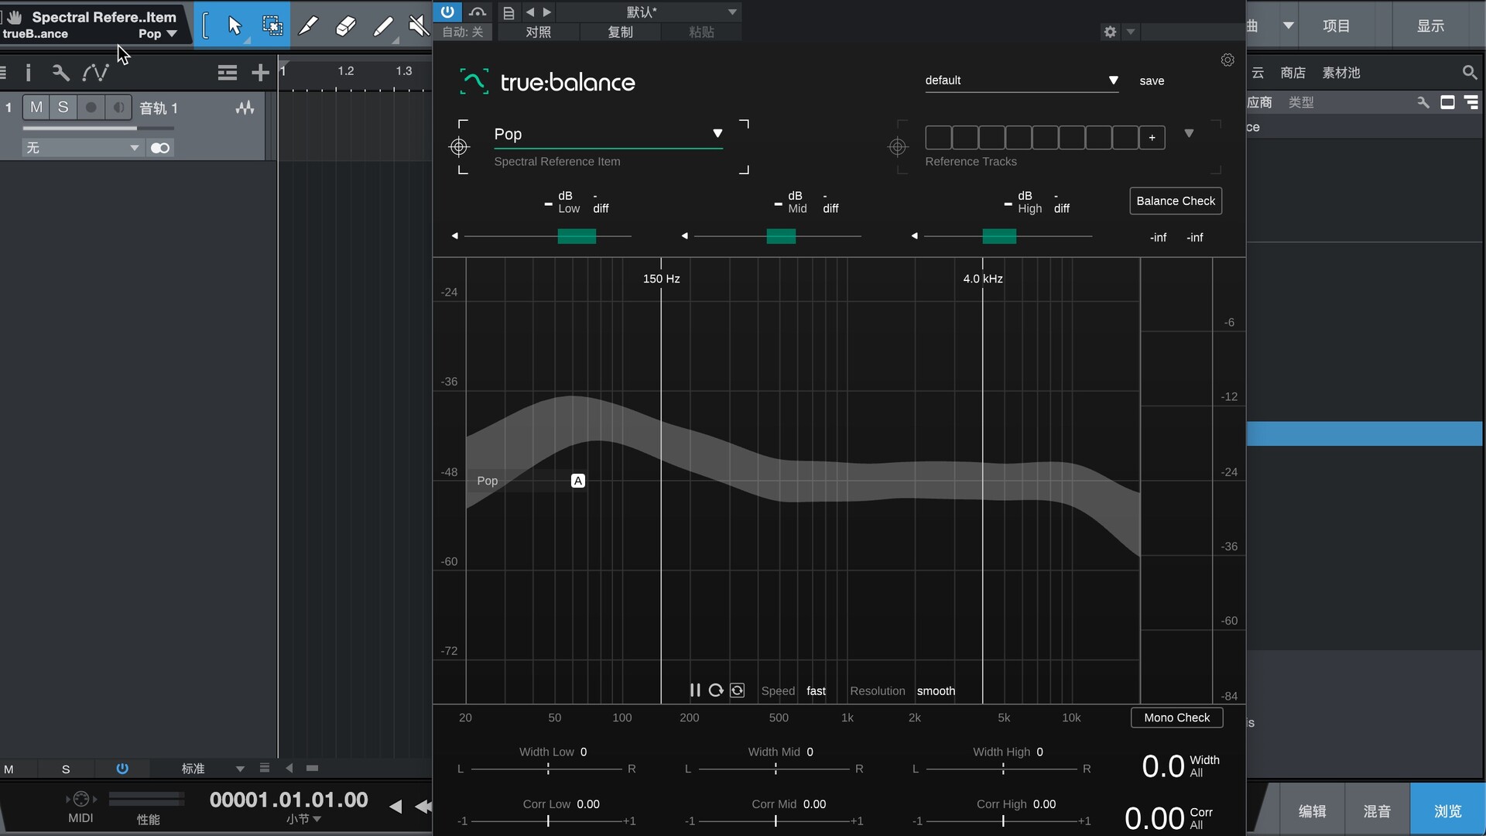This screenshot has height=836, width=1486.
Task: Open track options wrench icon
Action: 60,73
